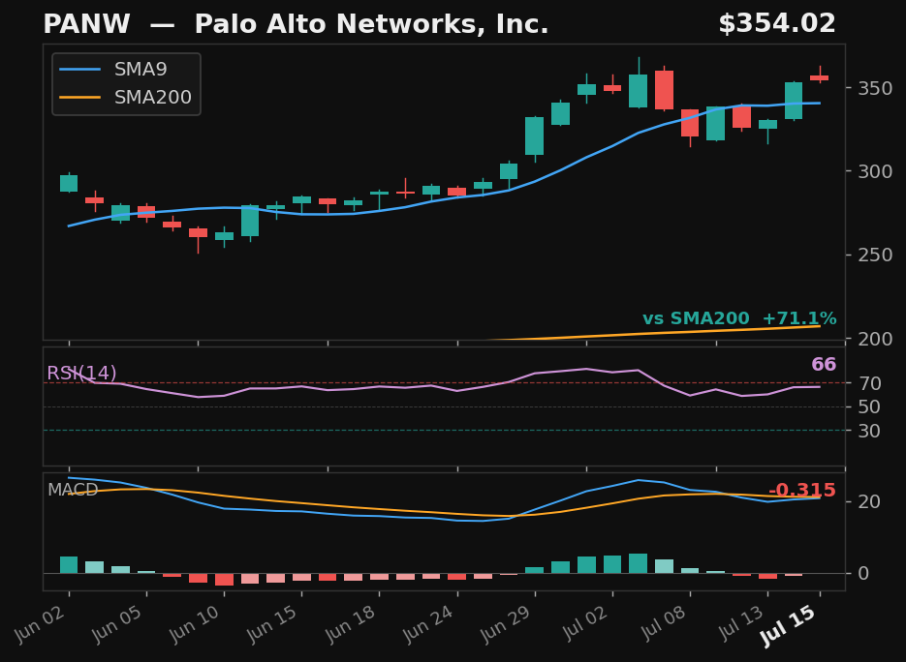Click the Jun 15 date label
This screenshot has height=662, width=906.
[x=272, y=624]
